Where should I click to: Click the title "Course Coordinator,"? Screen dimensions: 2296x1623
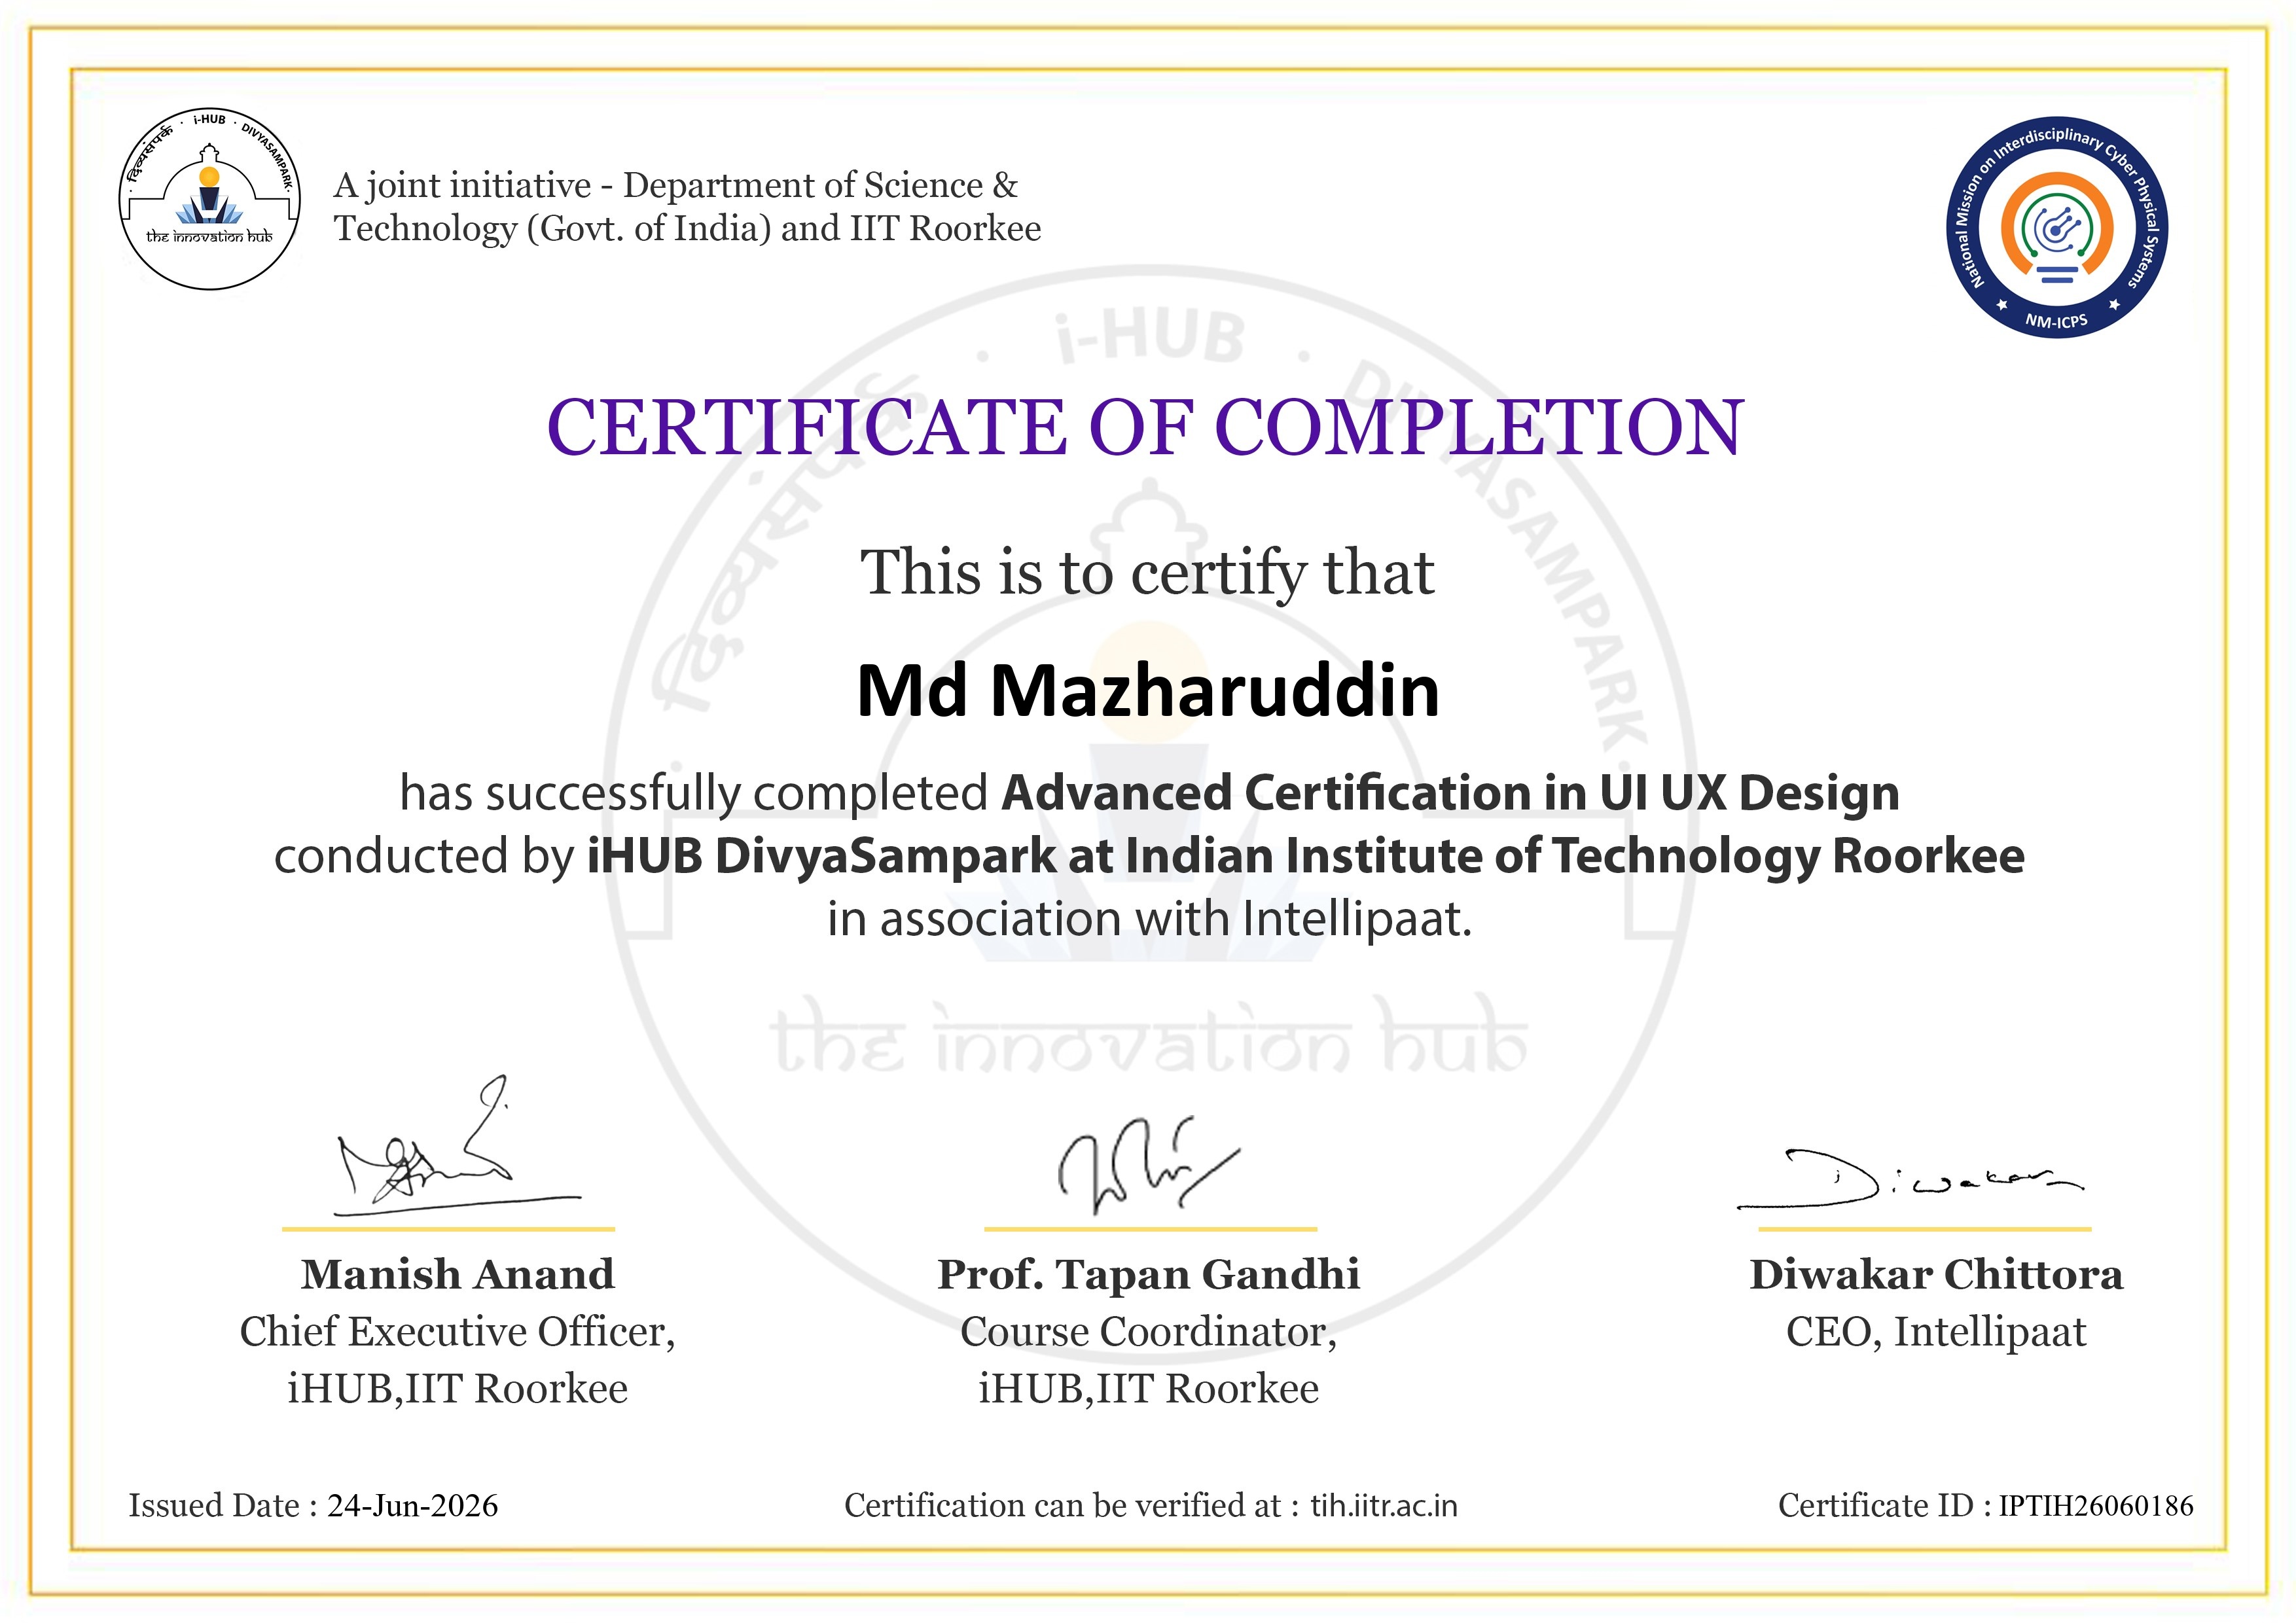click(1148, 1332)
